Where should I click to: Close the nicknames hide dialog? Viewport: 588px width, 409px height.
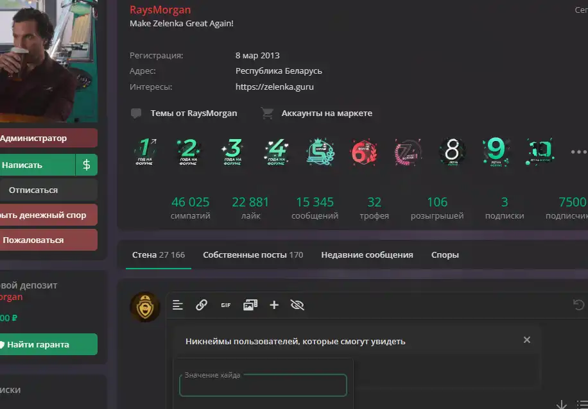(x=527, y=340)
